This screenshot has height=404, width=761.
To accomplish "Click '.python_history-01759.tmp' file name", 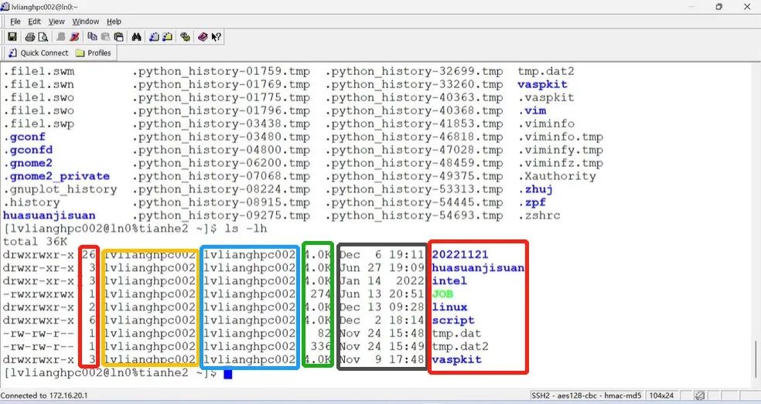I will [x=221, y=71].
